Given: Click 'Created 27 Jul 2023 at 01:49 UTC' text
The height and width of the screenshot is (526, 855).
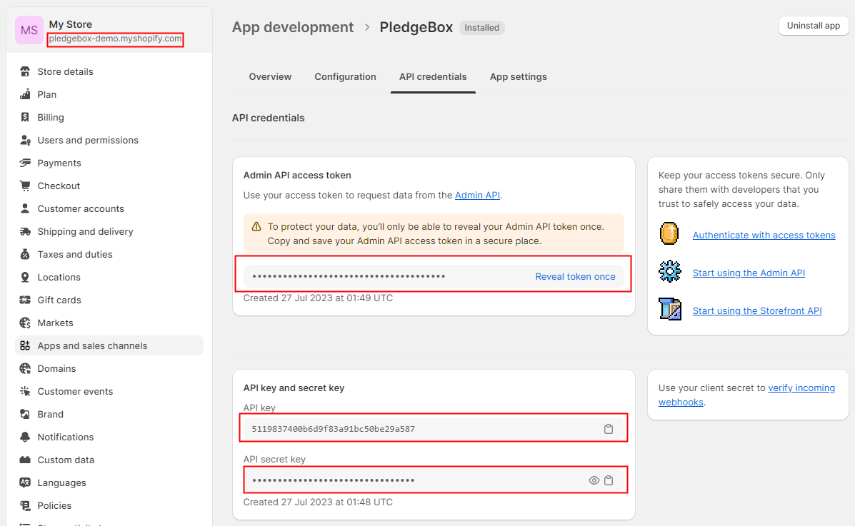Looking at the screenshot, I should click(318, 298).
